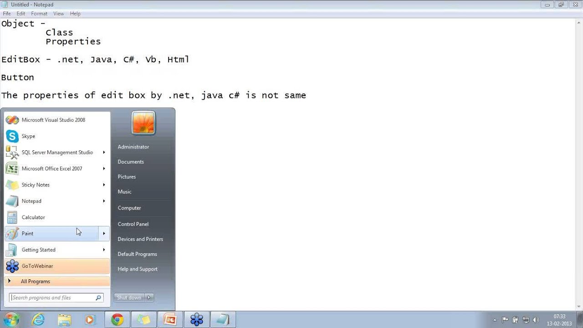Click the user account flower picture
Screen dimensions: 583x328
tap(143, 123)
